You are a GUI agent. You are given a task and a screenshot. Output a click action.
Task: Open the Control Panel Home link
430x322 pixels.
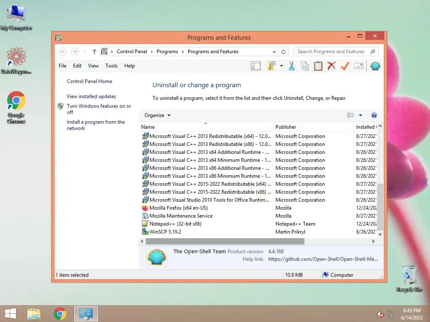89,81
